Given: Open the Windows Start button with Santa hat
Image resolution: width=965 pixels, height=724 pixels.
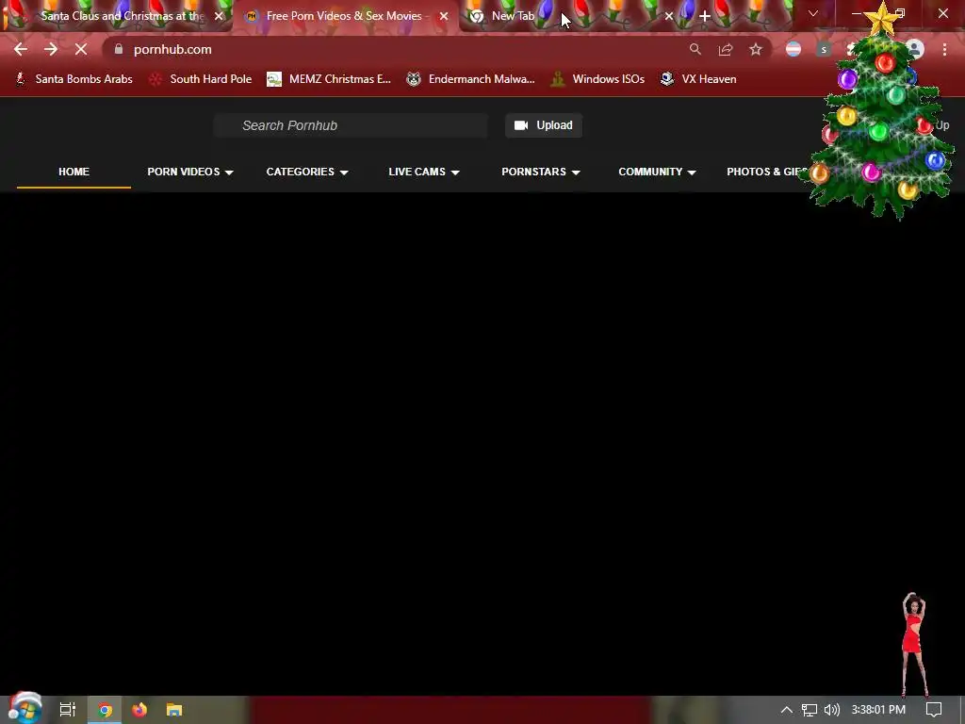Looking at the screenshot, I should [x=25, y=709].
